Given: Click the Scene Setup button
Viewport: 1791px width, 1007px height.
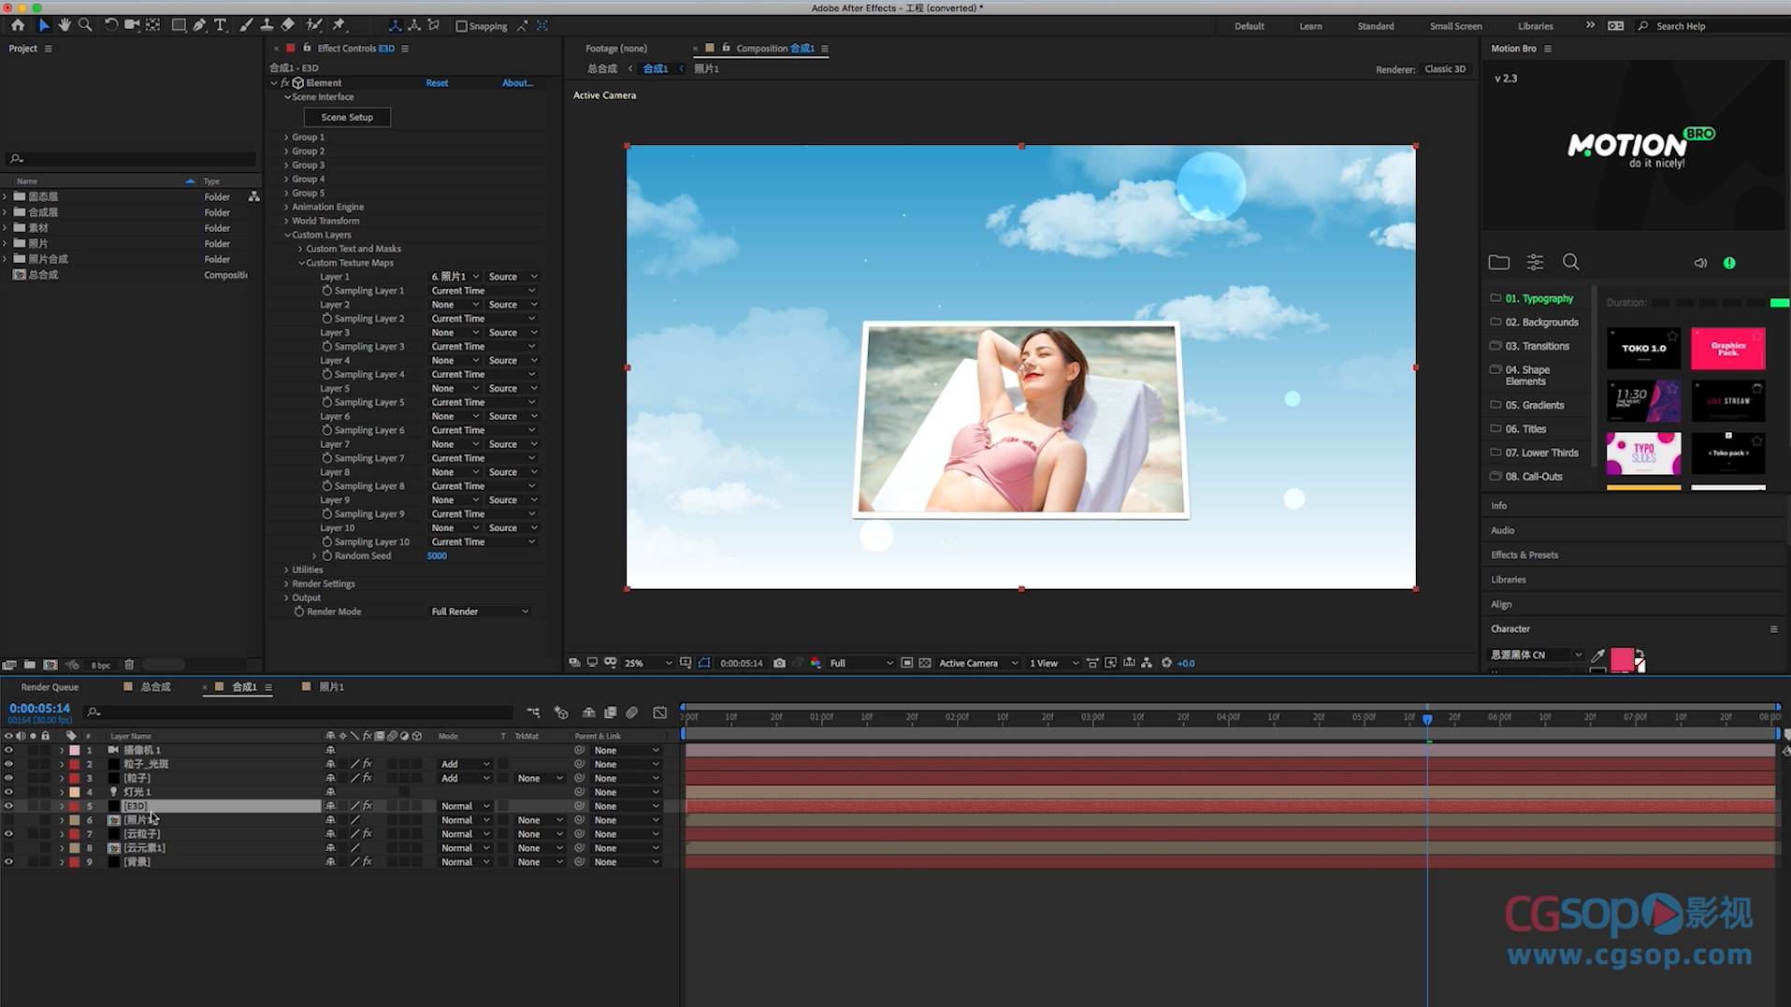Looking at the screenshot, I should coord(347,117).
